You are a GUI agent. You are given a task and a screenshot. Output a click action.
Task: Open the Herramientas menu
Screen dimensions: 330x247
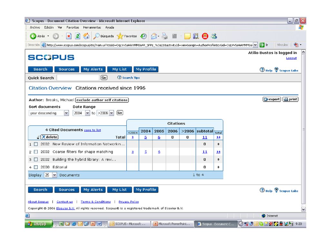[x=92, y=27]
